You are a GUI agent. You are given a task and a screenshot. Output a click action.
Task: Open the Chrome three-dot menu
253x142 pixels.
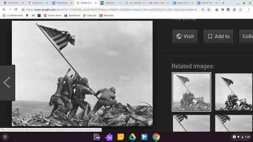(249, 9)
